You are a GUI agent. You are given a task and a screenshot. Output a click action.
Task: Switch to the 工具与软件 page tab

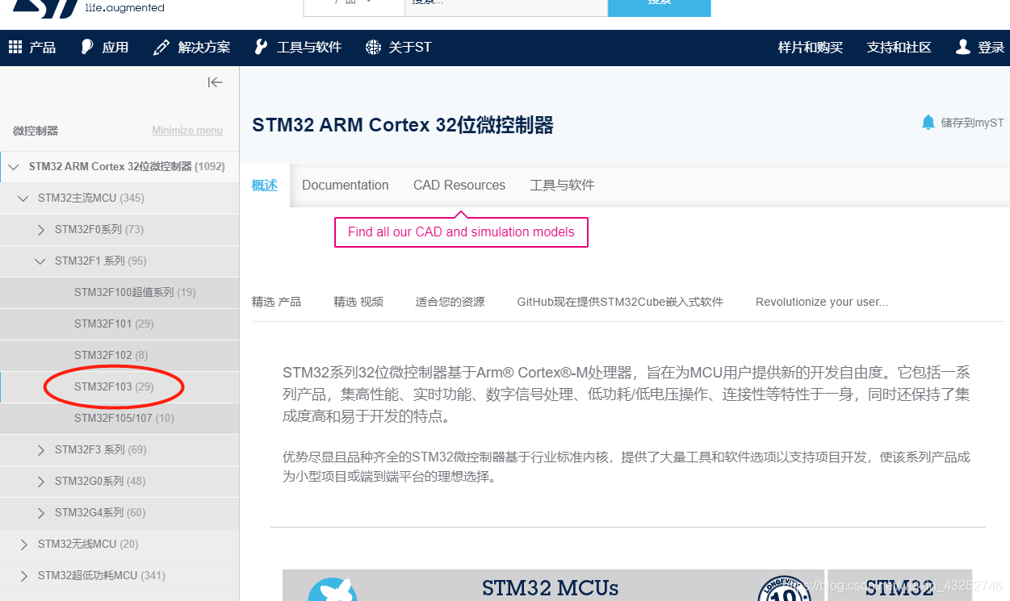click(562, 186)
